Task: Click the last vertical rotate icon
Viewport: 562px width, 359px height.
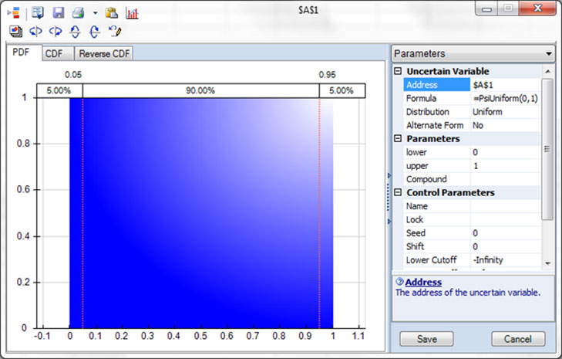Action: tap(94, 32)
